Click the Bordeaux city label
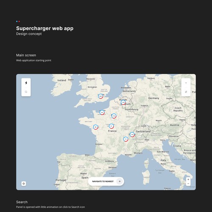Screen dimensions: 212x212 (x=99, y=144)
